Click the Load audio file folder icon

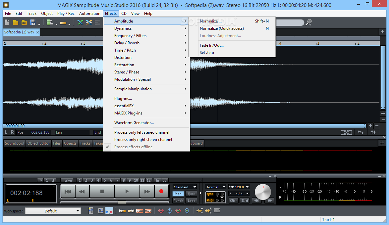tap(24, 22)
